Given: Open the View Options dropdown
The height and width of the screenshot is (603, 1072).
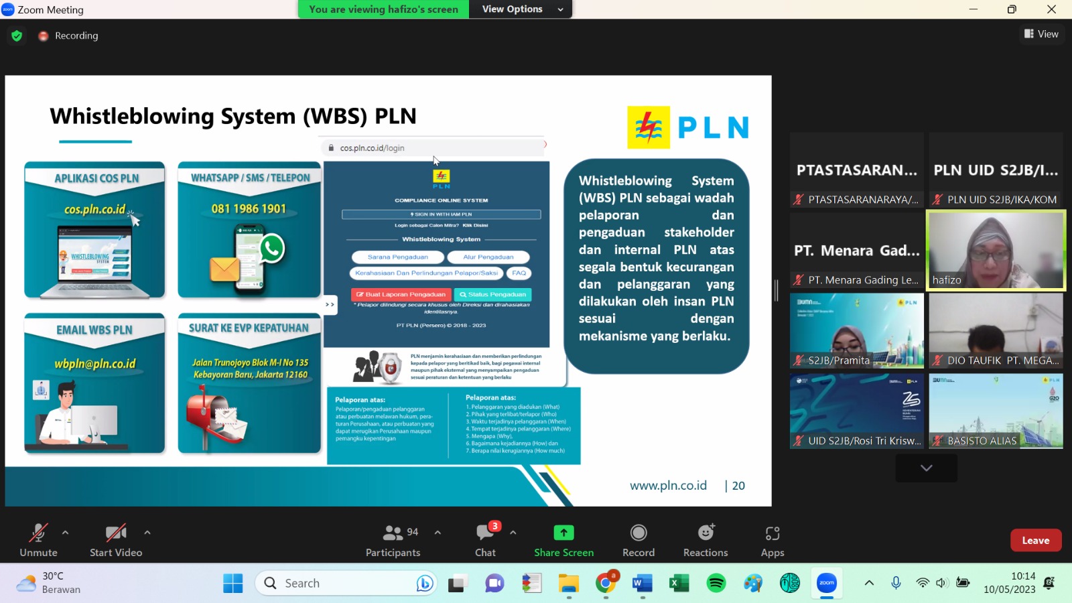Looking at the screenshot, I should coord(521,9).
